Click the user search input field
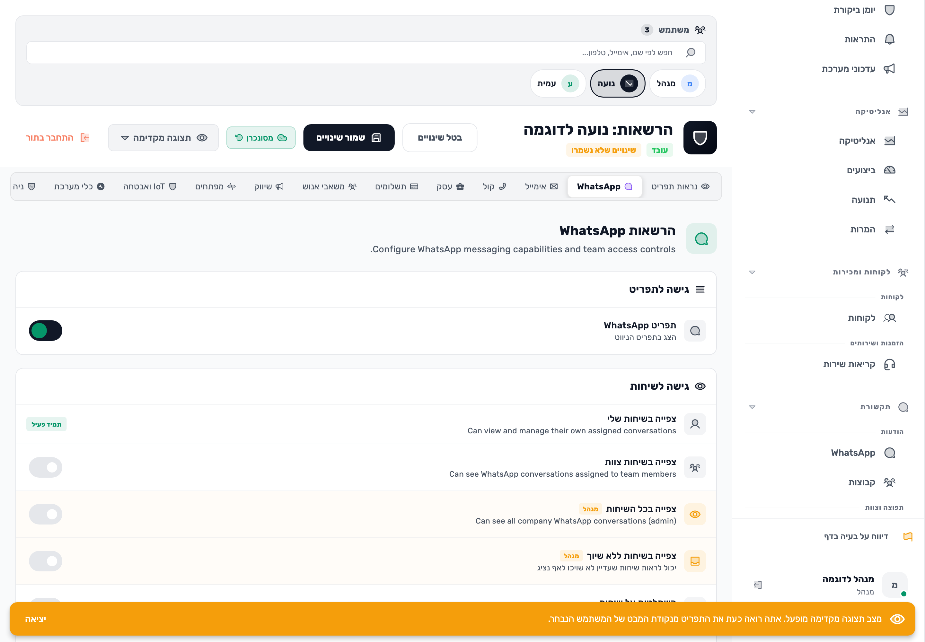 (366, 53)
